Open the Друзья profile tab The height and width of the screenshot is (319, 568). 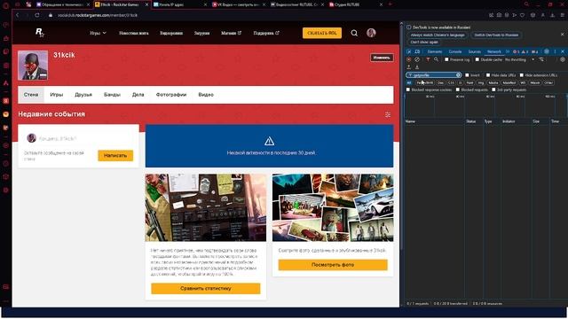[x=83, y=95]
